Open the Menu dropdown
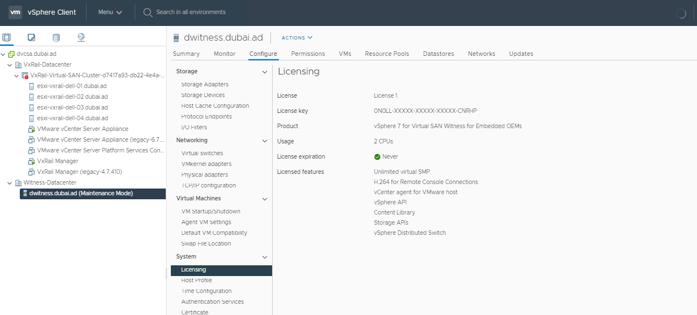The height and width of the screenshot is (315, 697). [x=110, y=12]
